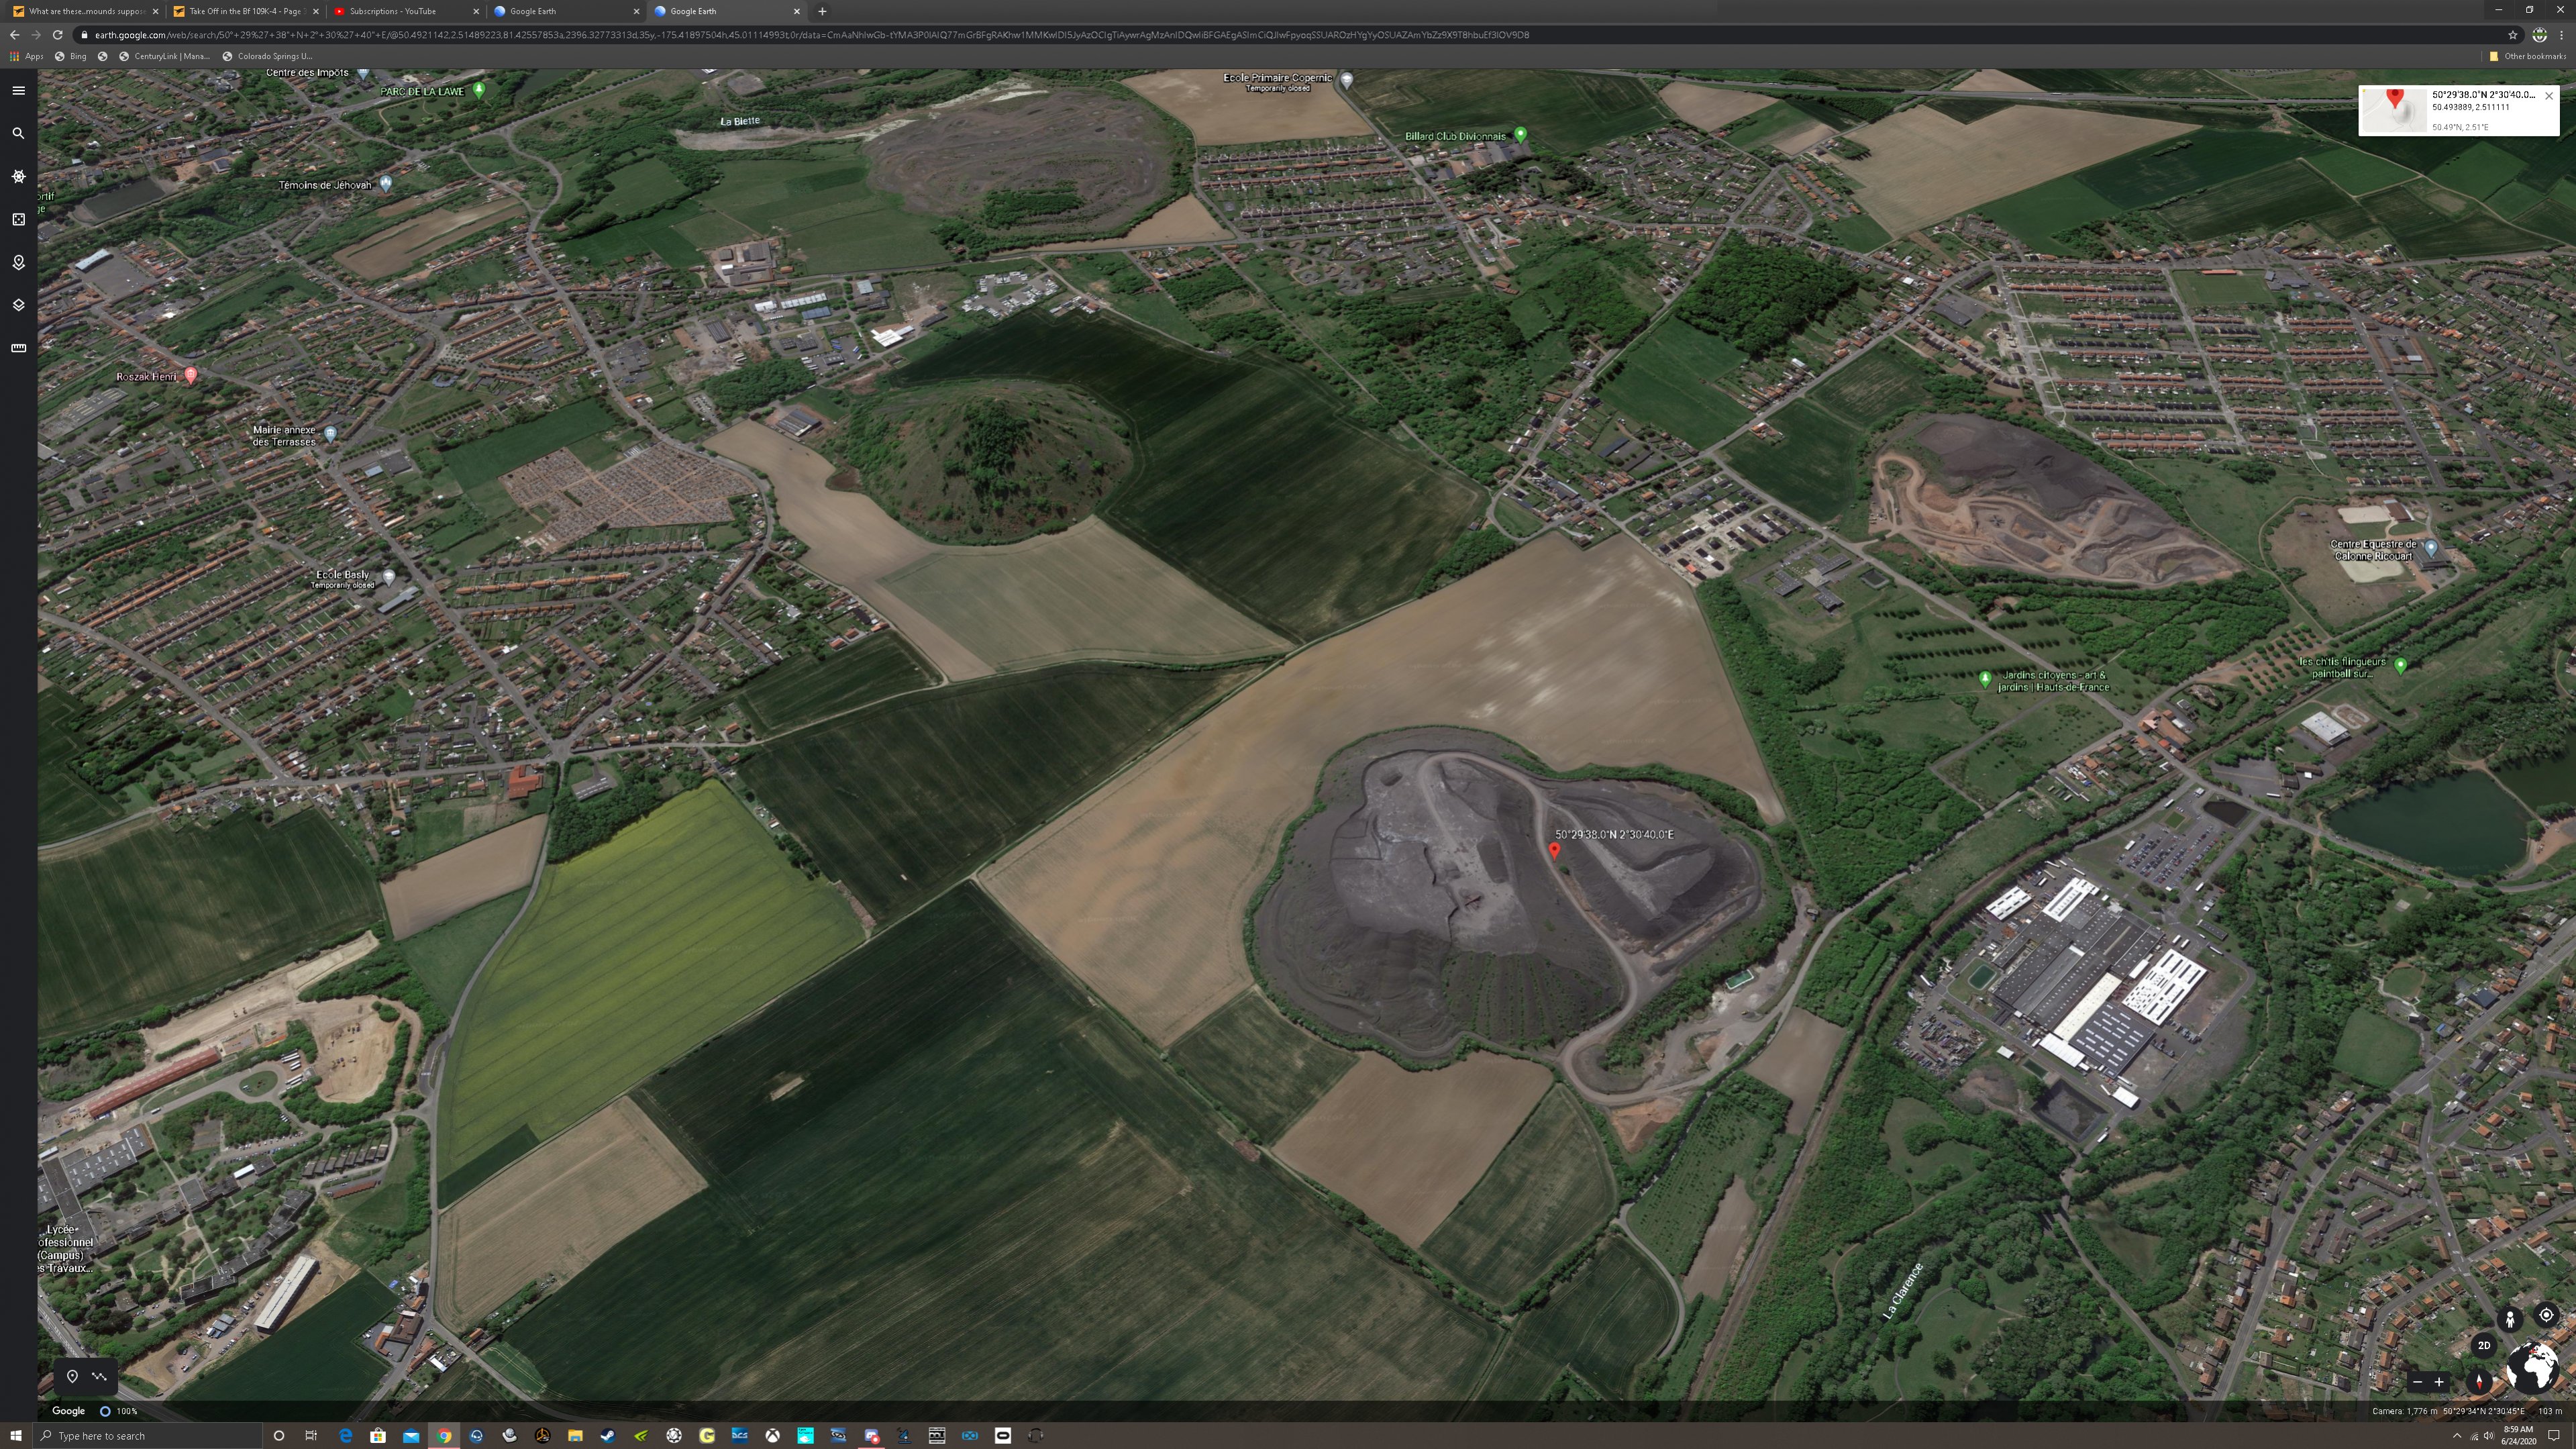Click the compass to reset north
This screenshot has height=1449, width=2576.
click(2479, 1382)
